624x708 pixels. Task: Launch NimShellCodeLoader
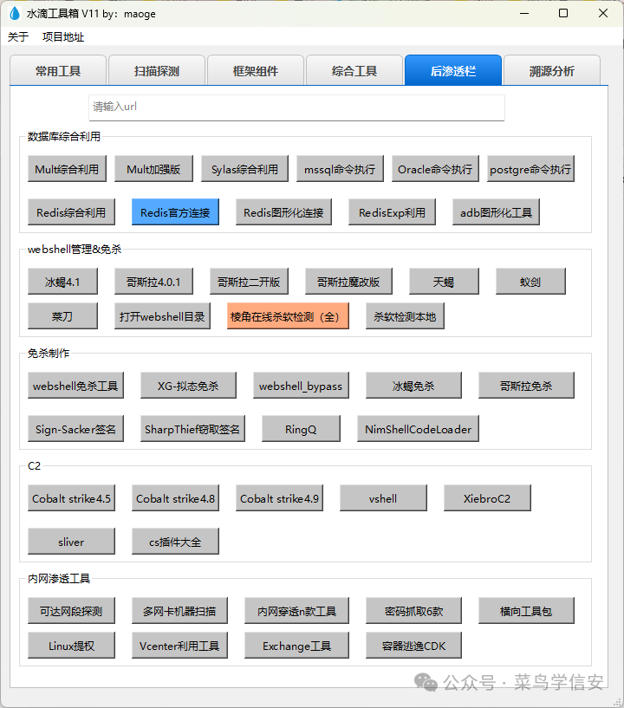click(418, 429)
